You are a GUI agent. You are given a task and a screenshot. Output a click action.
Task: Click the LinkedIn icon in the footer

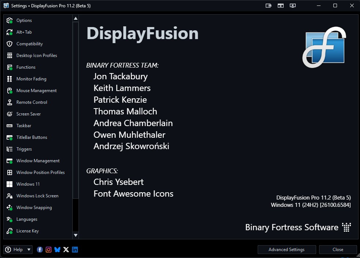[x=75, y=250]
